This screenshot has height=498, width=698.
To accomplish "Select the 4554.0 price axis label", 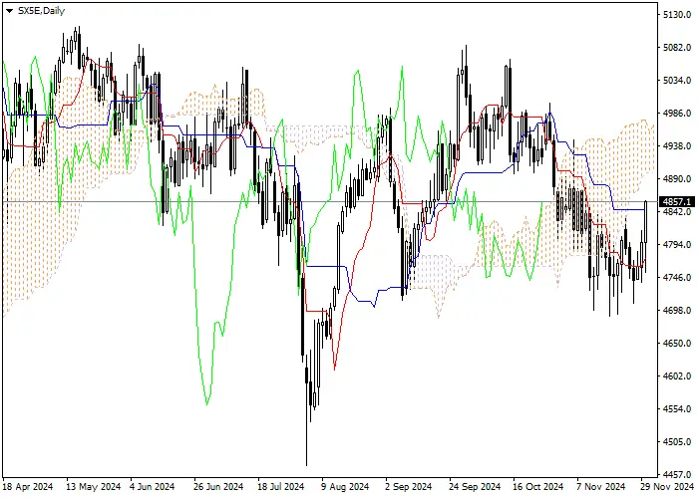I will (x=677, y=409).
